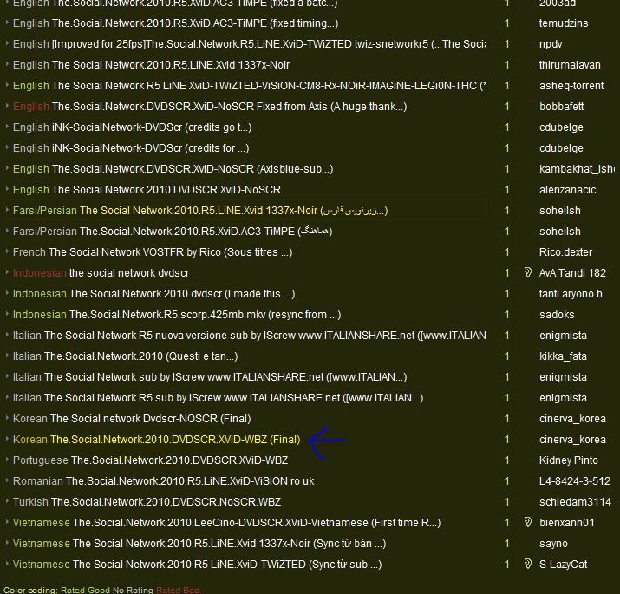Click the file count '1' on the Romanian row
The image size is (620, 594).
(507, 481)
